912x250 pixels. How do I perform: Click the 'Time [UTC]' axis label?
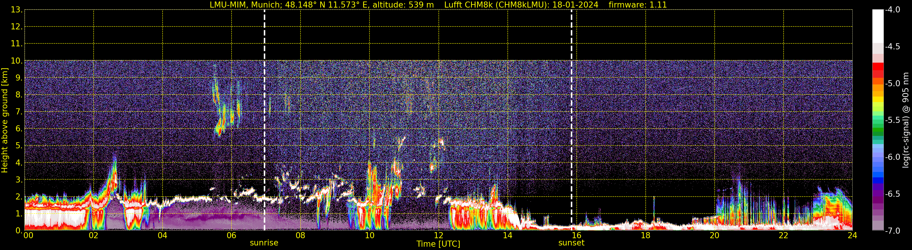click(438, 244)
